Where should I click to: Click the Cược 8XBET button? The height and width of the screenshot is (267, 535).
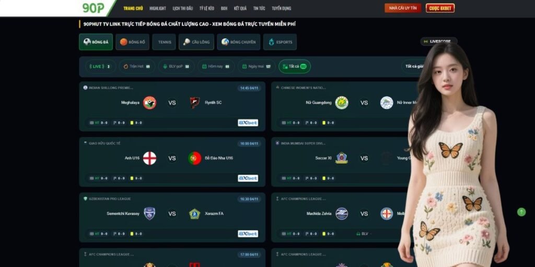[440, 8]
